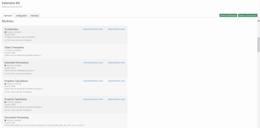Image resolution: width=260 pixels, height=128 pixels.
Task: Switch to the Configuration tab
Action: (22, 16)
